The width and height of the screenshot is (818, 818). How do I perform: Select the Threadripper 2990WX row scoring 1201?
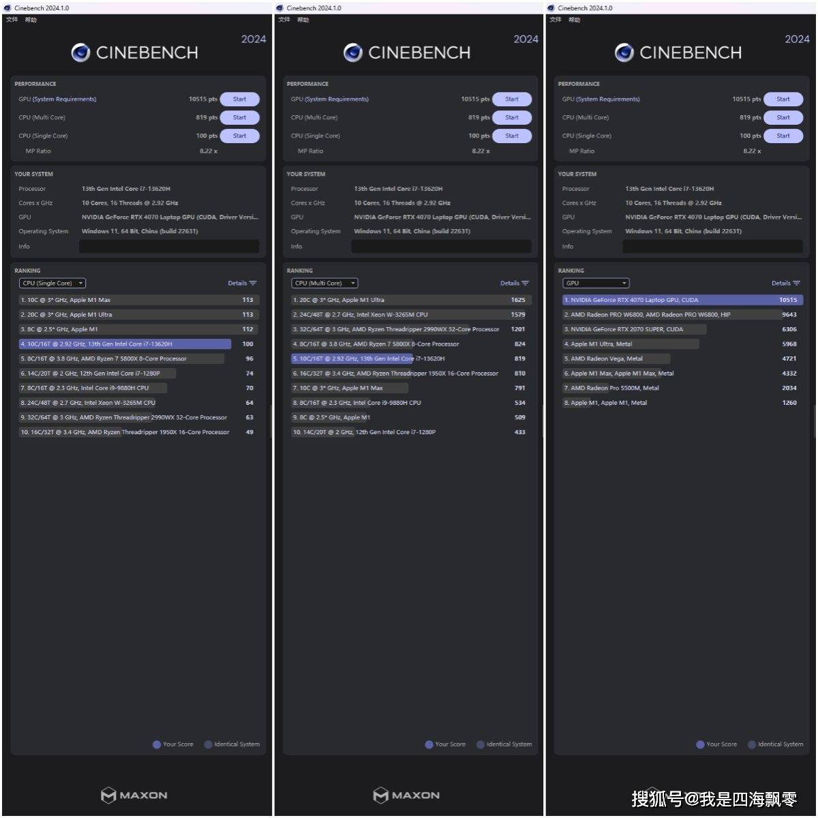[411, 329]
